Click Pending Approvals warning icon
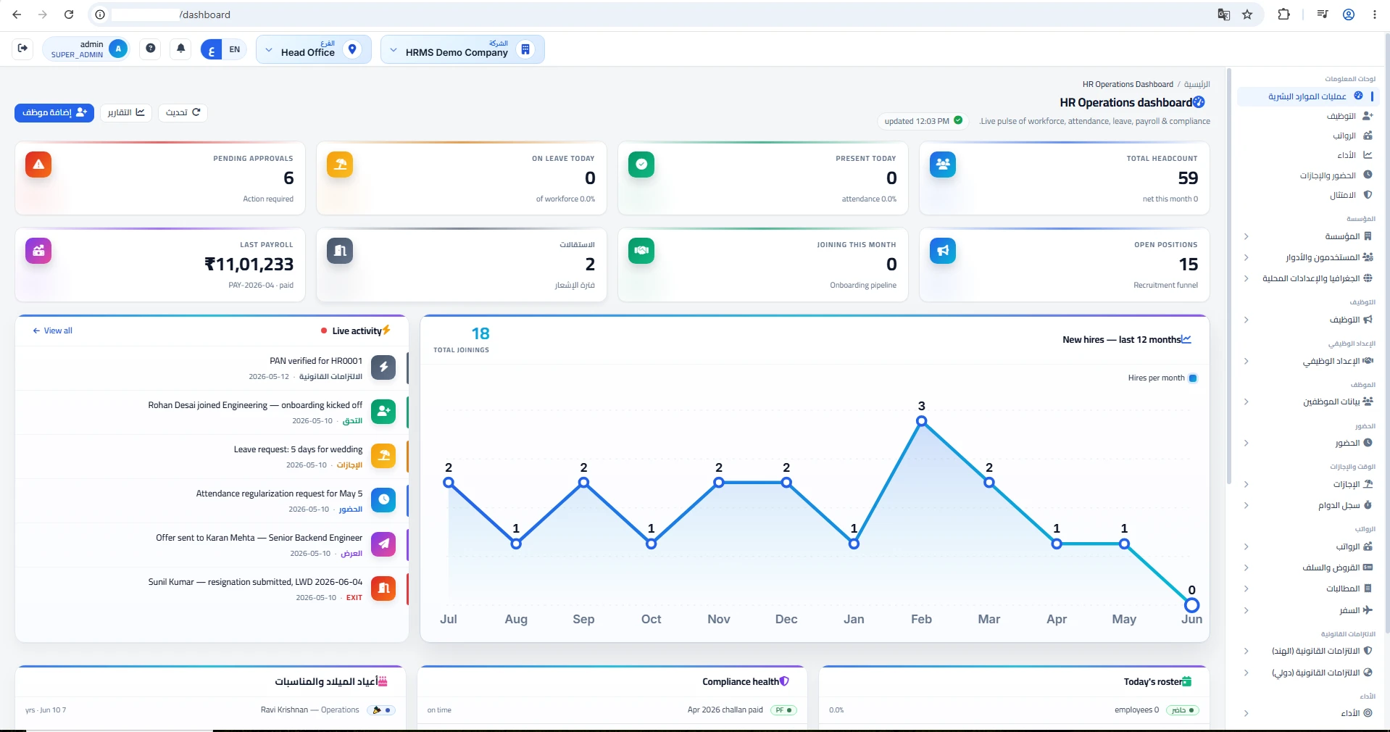This screenshot has height=732, width=1390. point(38,165)
